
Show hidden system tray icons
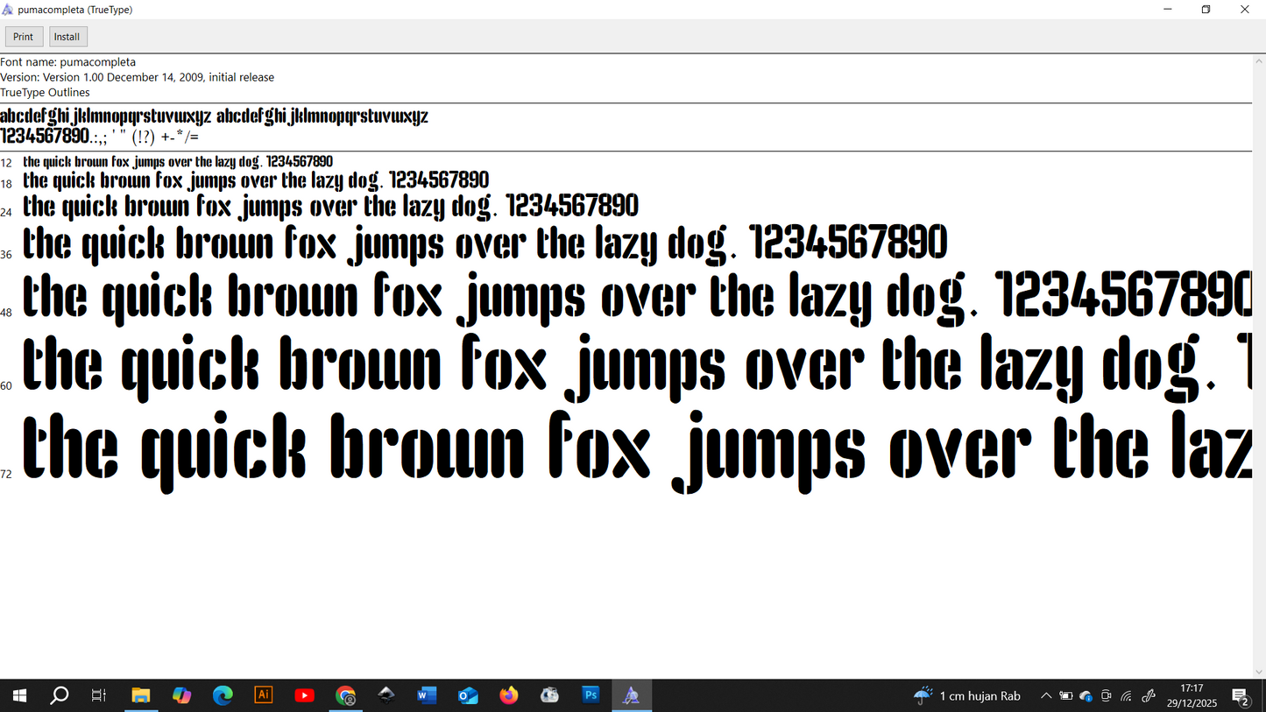(x=1045, y=696)
